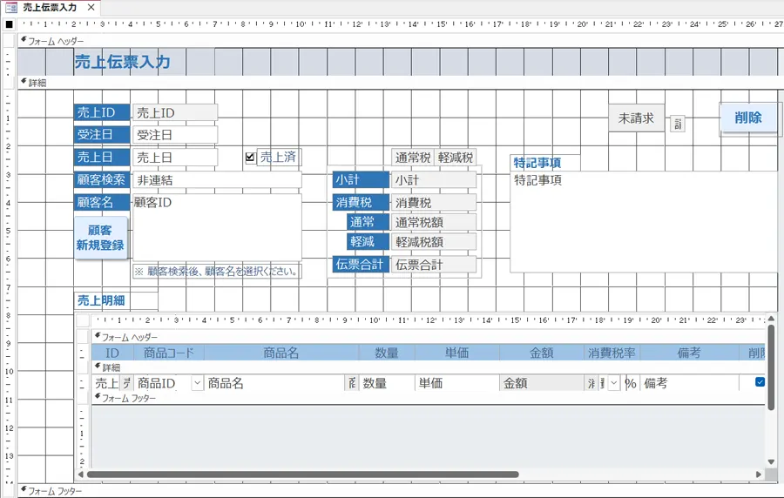Click the 未請求 button
784x498 pixels.
pos(636,118)
